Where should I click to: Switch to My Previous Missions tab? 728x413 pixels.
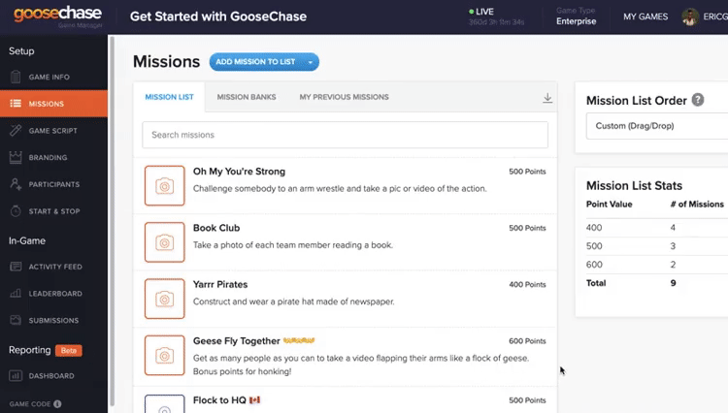click(x=344, y=97)
